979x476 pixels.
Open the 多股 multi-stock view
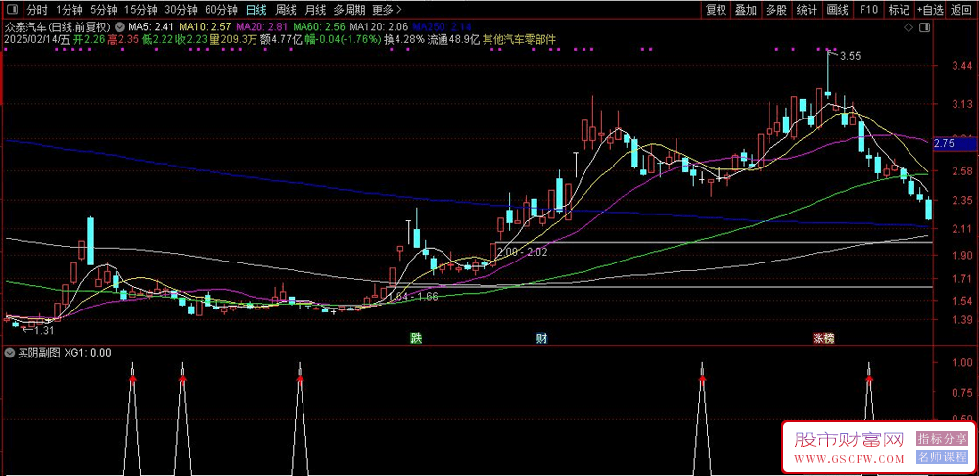pyautogui.click(x=776, y=10)
